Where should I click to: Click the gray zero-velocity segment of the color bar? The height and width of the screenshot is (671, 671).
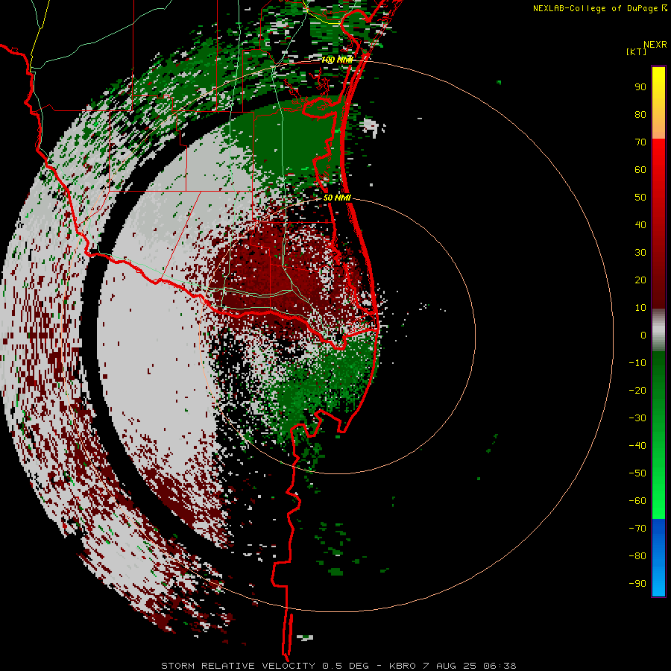click(658, 330)
